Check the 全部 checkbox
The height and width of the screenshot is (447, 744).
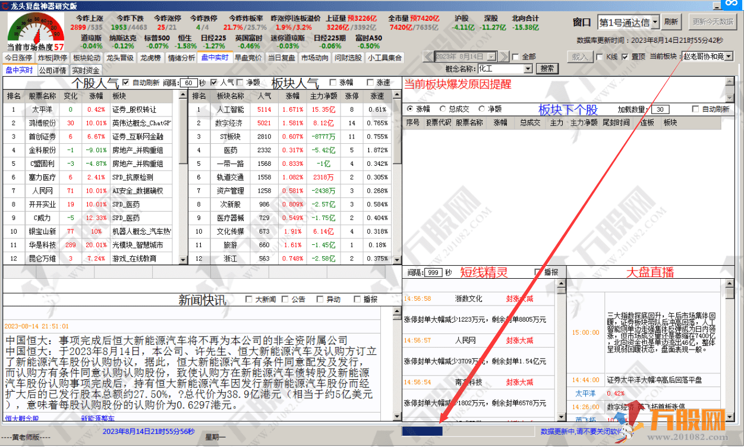[516, 57]
